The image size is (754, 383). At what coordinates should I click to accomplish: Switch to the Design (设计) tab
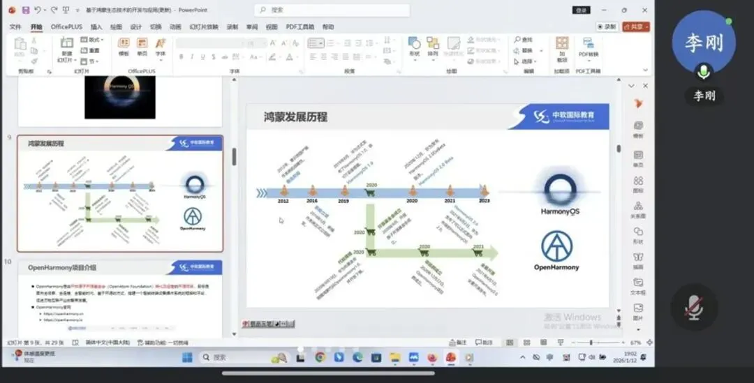[136, 27]
